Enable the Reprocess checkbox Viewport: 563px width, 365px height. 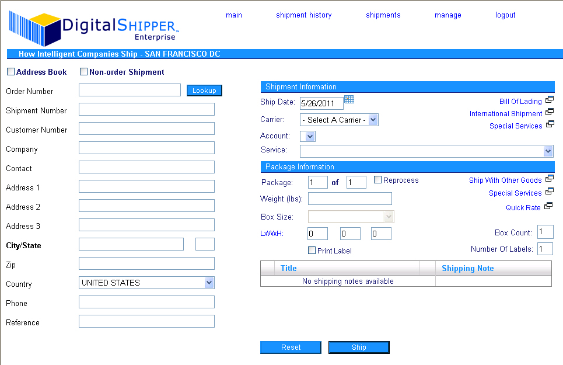click(377, 179)
